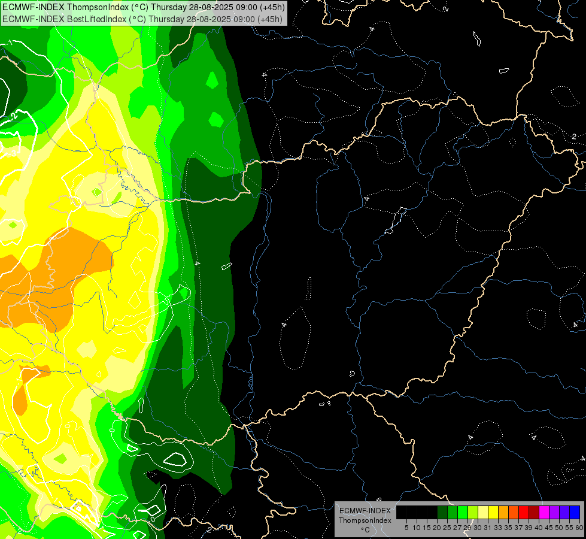Click legend tick label '37'

[x=518, y=528]
